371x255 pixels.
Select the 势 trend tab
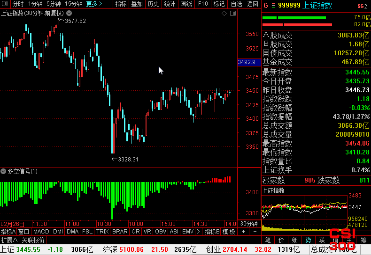[308, 240]
